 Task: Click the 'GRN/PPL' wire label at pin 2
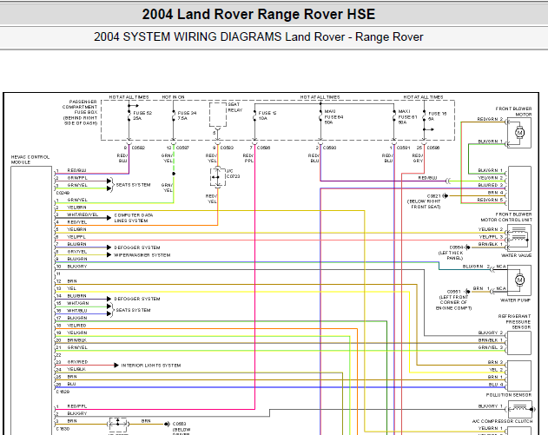[77, 178]
